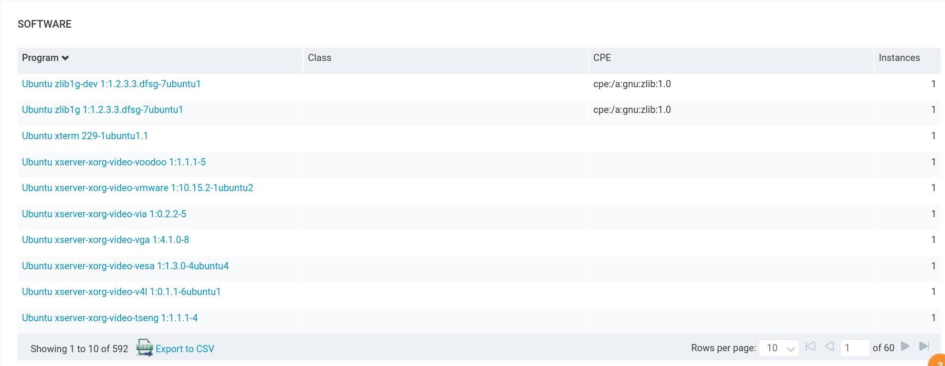Select Ubuntu xserver-xorg-video-vmware program link
Screen dimensions: 945x366
pos(137,188)
